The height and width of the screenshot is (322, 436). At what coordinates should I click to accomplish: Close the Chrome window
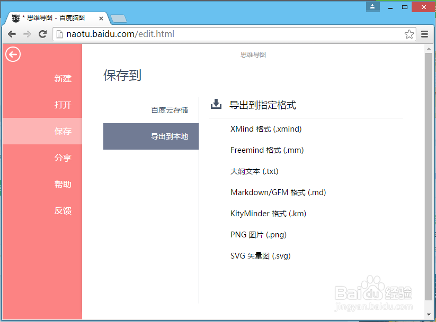tap(423, 7)
